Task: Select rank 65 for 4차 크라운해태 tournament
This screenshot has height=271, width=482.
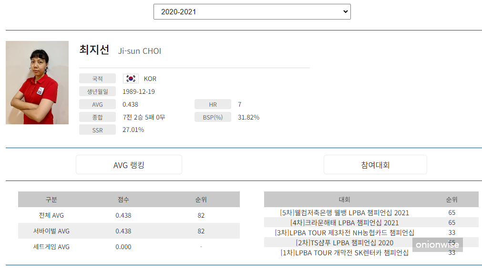Action: click(x=452, y=222)
